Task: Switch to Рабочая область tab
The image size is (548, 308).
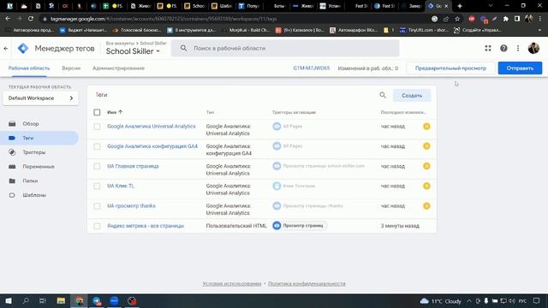Action: point(29,68)
